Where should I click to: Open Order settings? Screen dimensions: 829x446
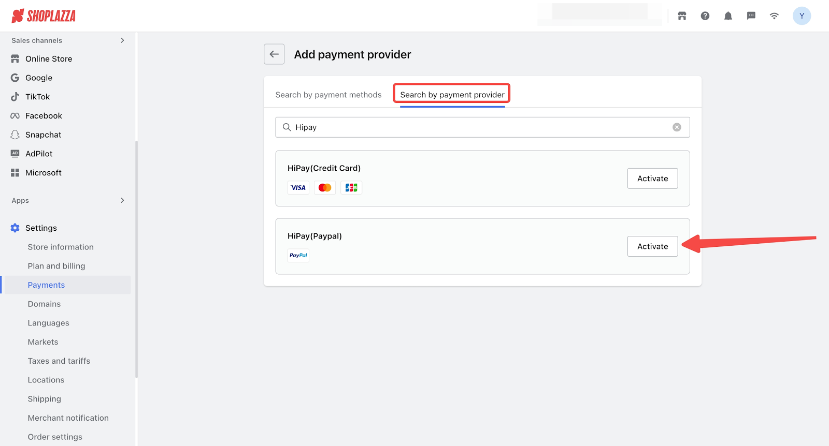coord(55,437)
